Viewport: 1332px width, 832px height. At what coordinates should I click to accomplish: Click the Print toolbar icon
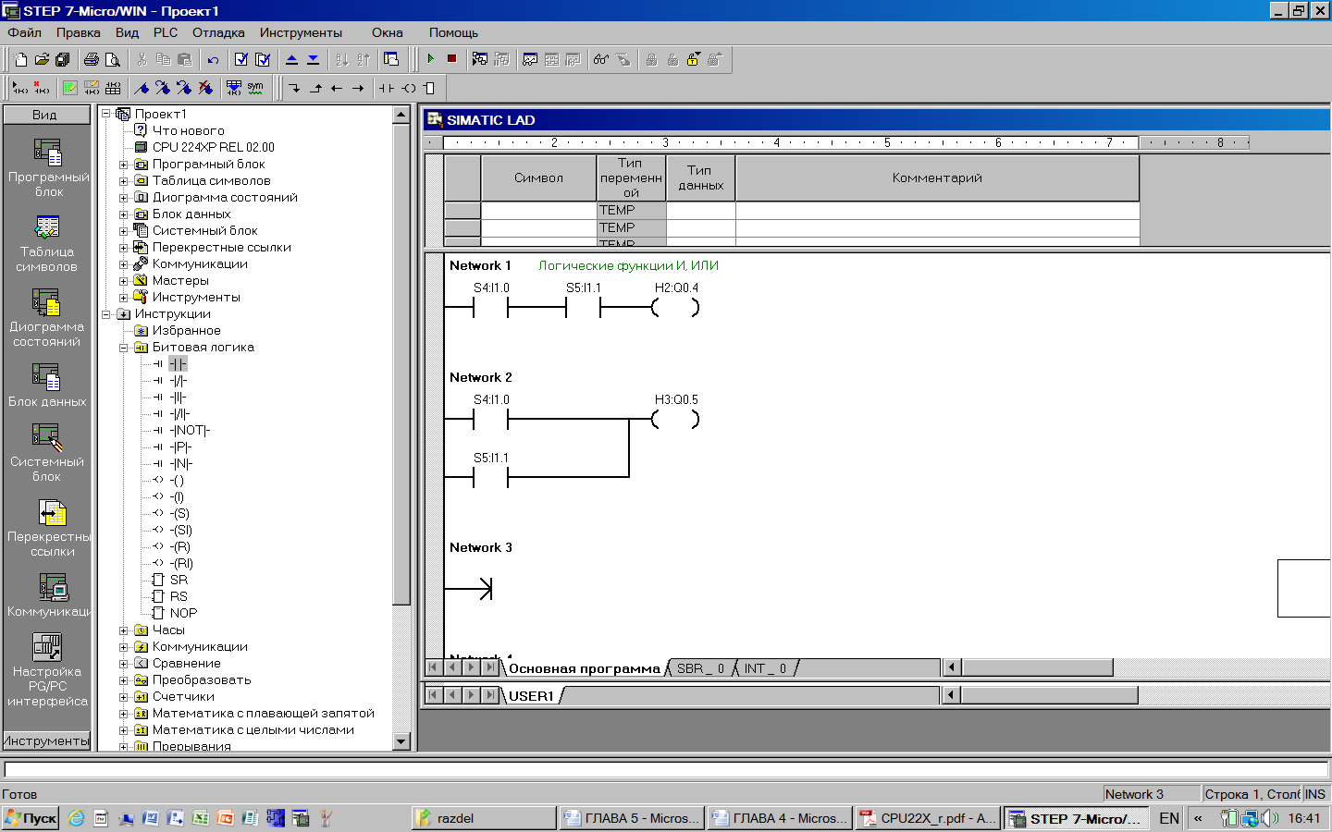92,59
